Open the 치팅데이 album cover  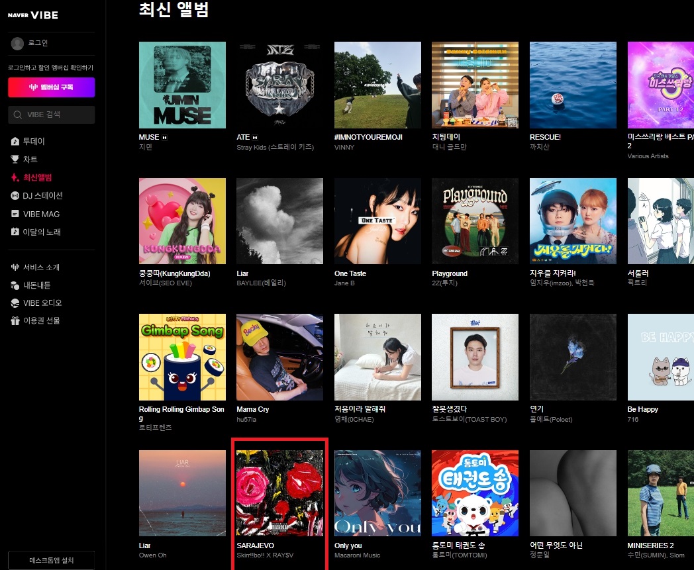point(475,85)
